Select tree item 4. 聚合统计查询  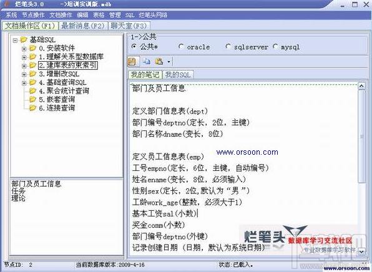[64, 91]
